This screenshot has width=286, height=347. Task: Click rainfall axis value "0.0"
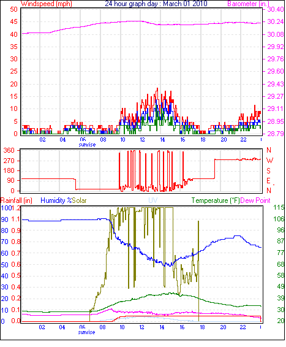[16, 321]
